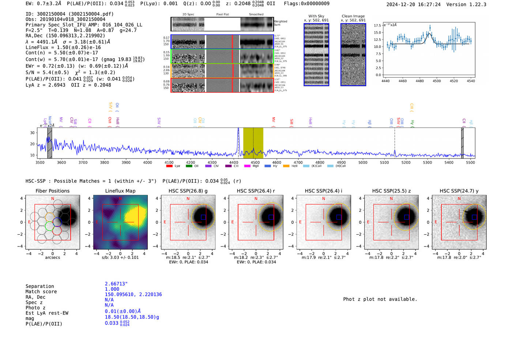
Task: Select the blue-outlined 2D spectrum row
Action: [222, 42]
